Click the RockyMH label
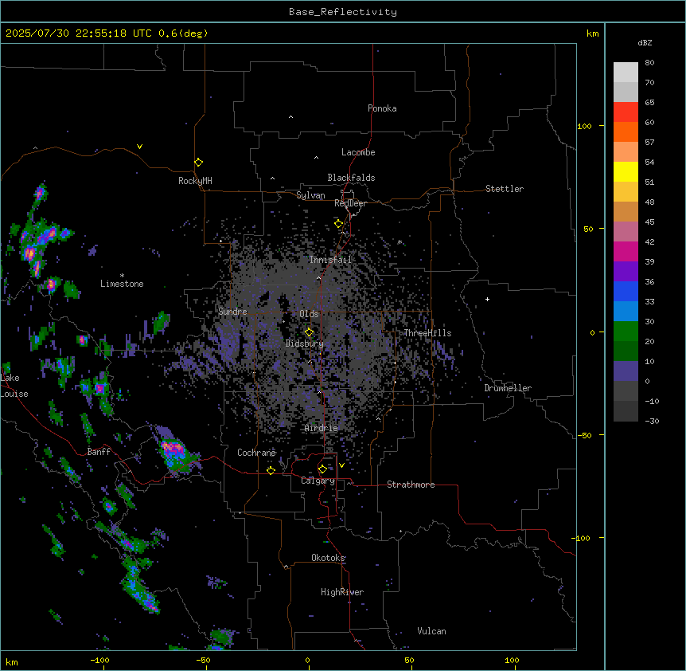The height and width of the screenshot is (671, 686). 195,181
